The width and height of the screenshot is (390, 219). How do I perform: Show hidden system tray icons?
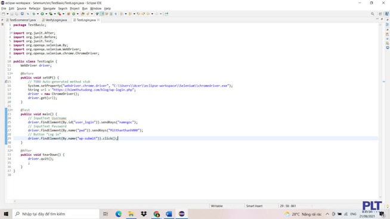[327, 214]
